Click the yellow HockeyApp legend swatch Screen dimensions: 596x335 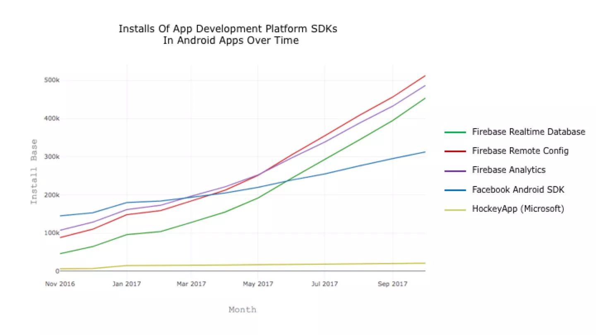coord(455,210)
